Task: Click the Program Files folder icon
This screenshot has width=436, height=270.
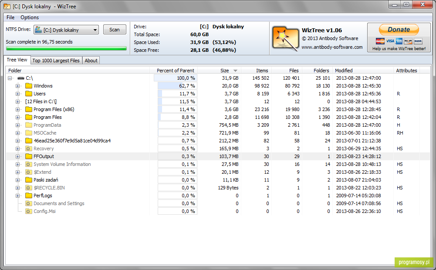Action: [x=29, y=117]
